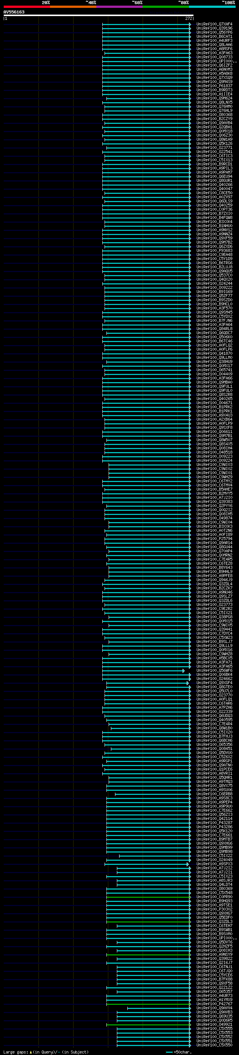Open hit UniRef100_Q39196
Viewport: 239px width, 1055px height.
[214, 28]
